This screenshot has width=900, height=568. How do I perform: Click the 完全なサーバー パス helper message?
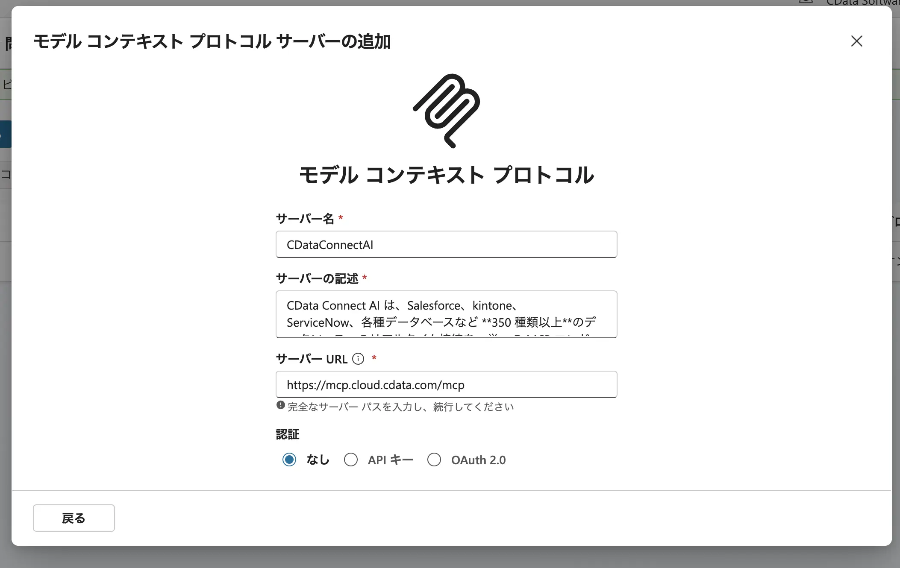(400, 407)
